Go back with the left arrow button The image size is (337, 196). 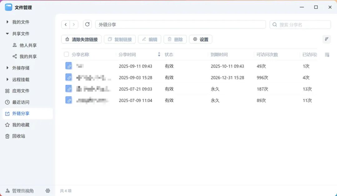[66, 25]
